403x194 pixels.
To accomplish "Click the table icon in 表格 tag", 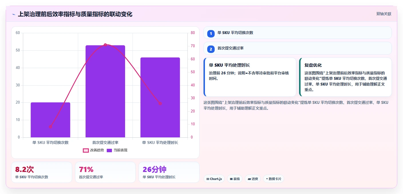I will point(231,179).
